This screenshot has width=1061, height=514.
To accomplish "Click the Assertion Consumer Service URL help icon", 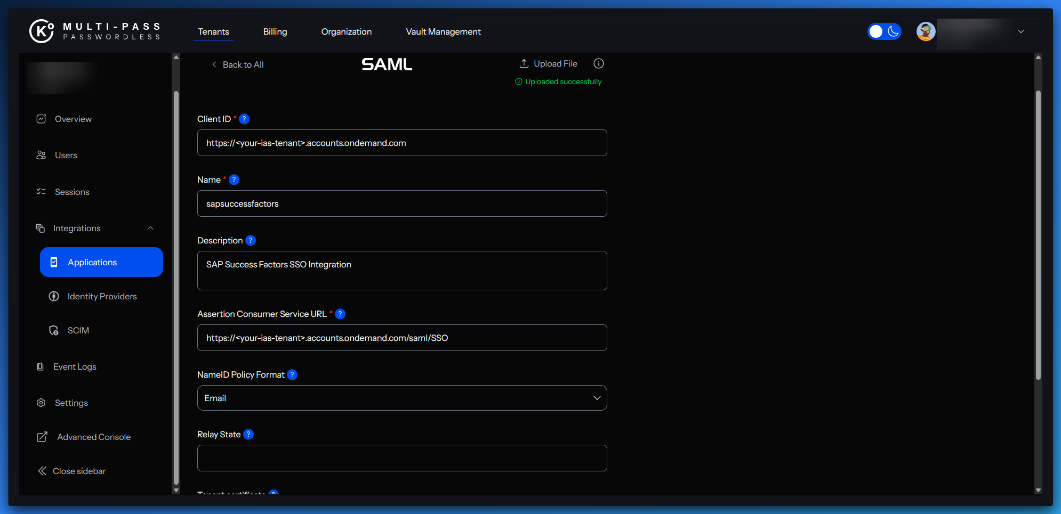I will point(340,314).
